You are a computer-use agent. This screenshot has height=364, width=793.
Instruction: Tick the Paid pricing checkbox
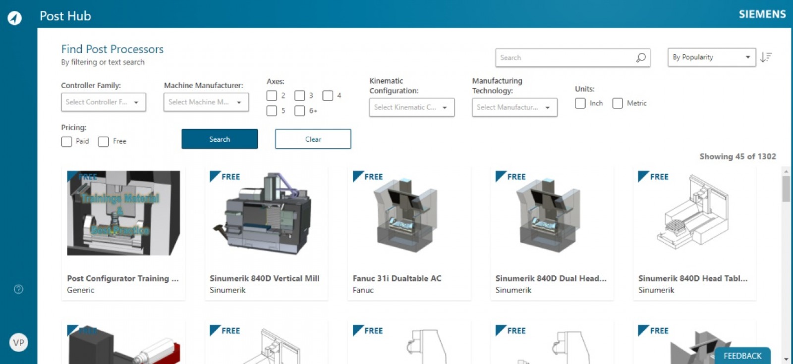coord(66,142)
